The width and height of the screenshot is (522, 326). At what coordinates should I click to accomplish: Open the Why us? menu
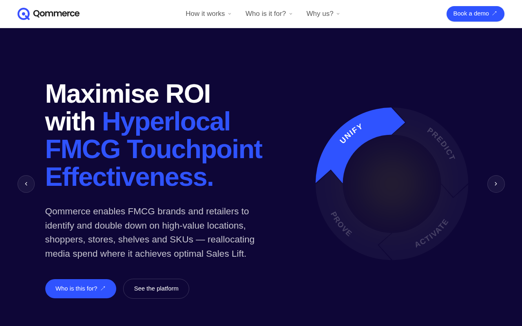pyautogui.click(x=323, y=14)
